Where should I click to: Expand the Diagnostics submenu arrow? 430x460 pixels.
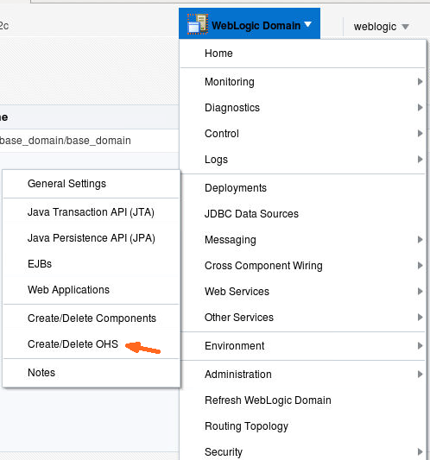420,107
